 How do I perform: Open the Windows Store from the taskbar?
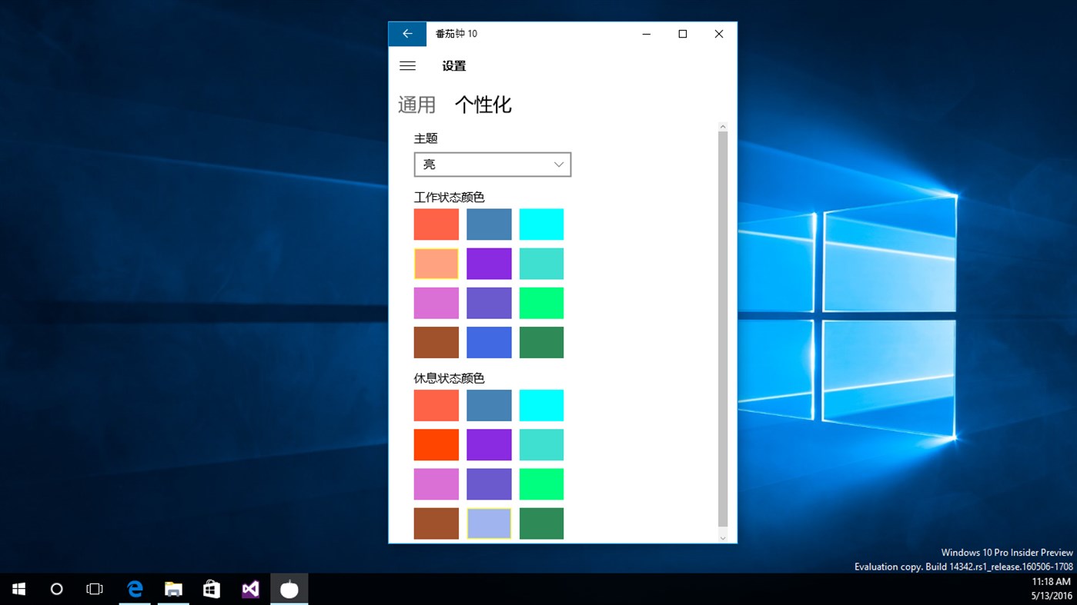tap(212, 589)
